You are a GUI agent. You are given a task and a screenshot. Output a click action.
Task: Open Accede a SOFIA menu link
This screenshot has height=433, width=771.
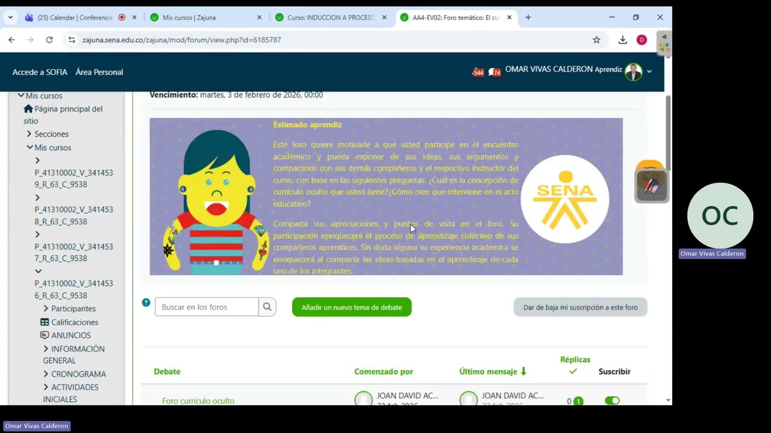[40, 72]
